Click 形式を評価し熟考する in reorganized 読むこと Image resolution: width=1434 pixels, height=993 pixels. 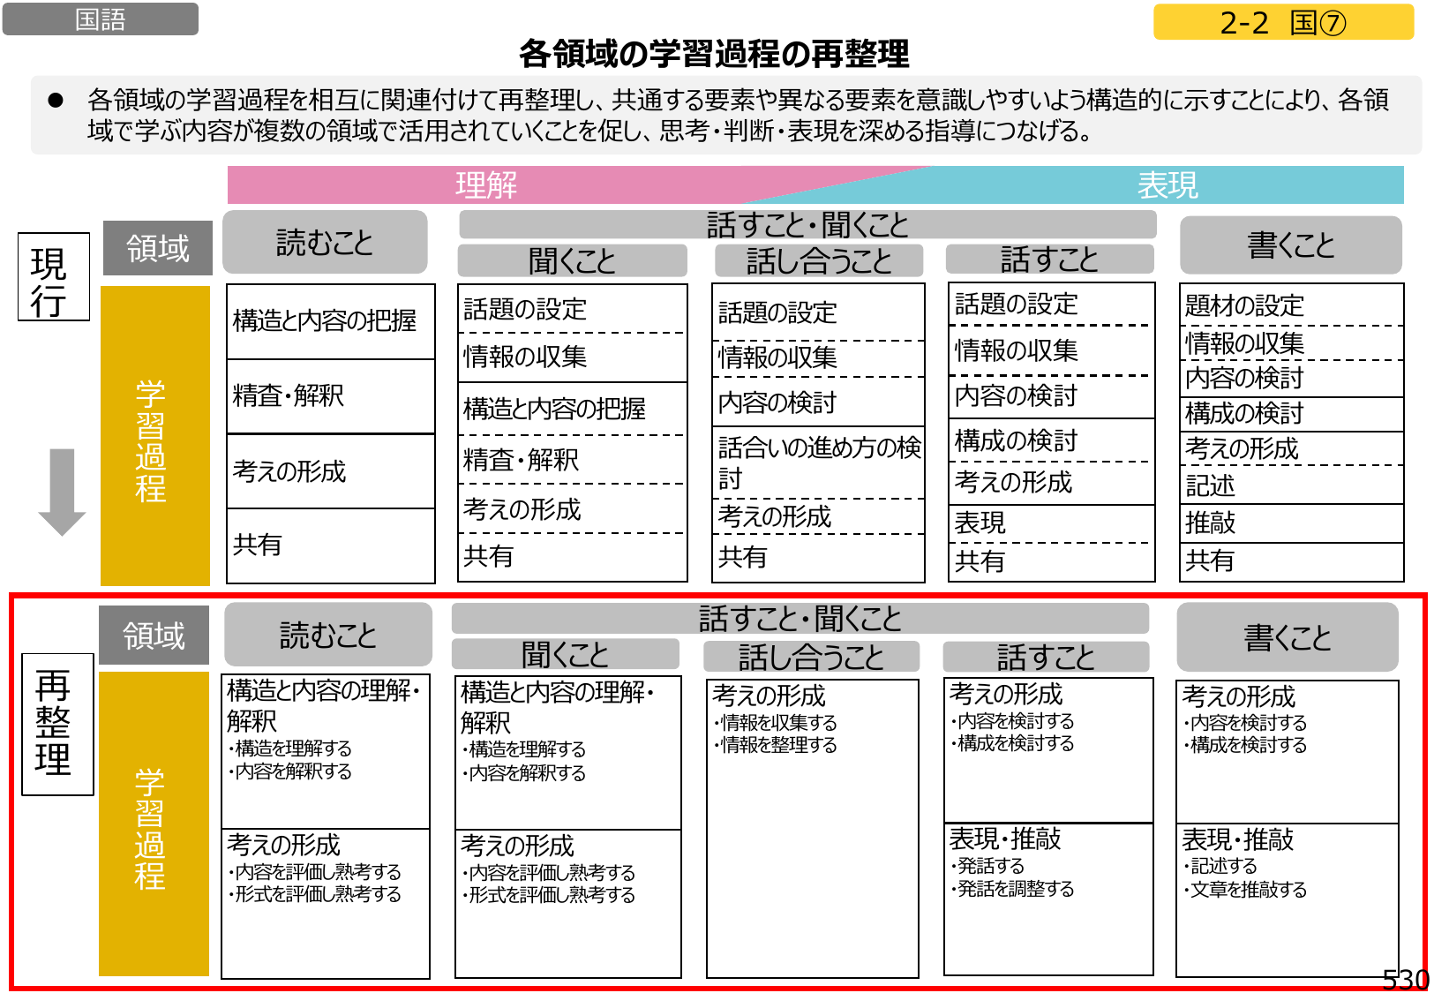pos(314,894)
